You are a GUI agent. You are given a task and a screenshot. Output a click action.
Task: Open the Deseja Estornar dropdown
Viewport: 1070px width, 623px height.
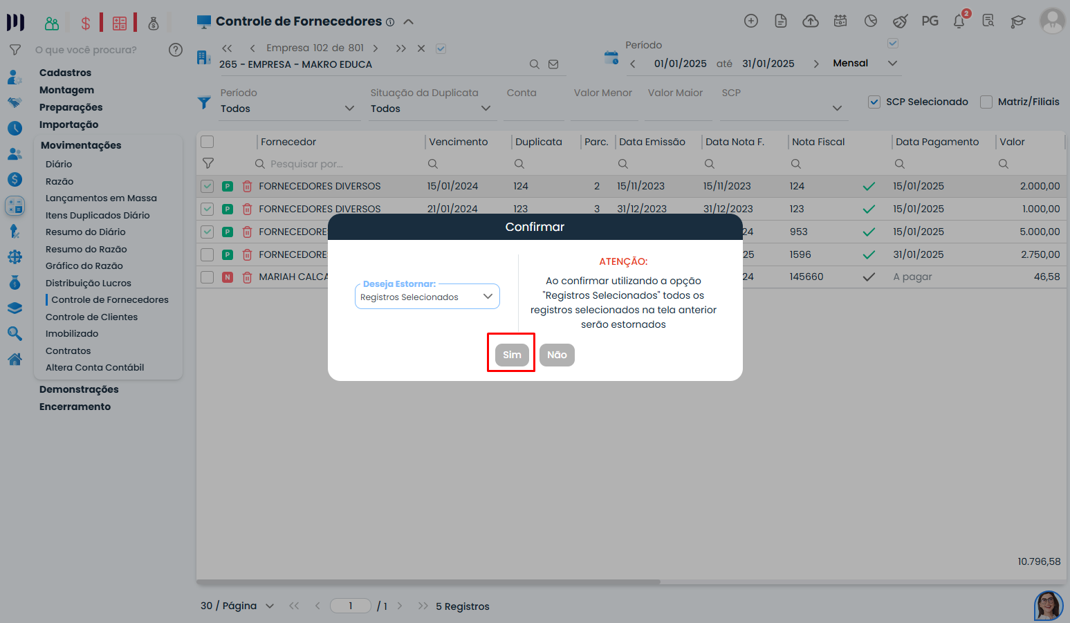427,297
